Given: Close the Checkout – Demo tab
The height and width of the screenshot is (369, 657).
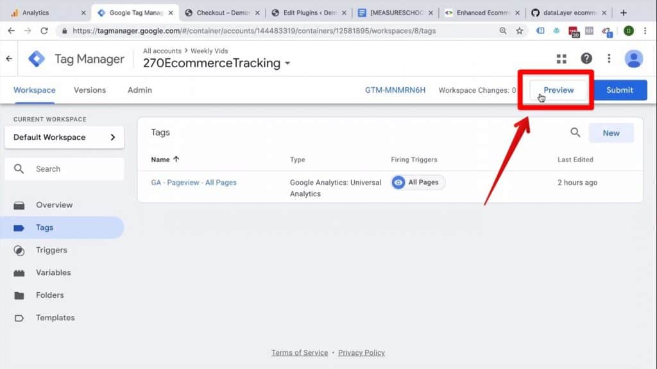Looking at the screenshot, I should 257,13.
